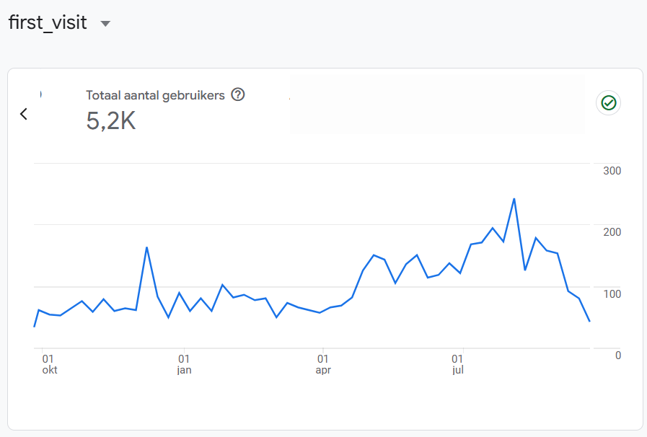The image size is (647, 437).
Task: Open the first_visit dropdown arrow
Action: (x=105, y=23)
